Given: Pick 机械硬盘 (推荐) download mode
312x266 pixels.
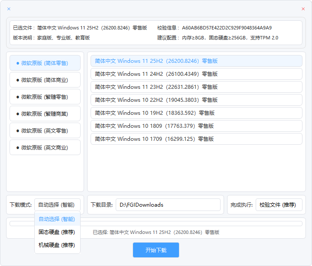Looking at the screenshot, I should 57,245.
